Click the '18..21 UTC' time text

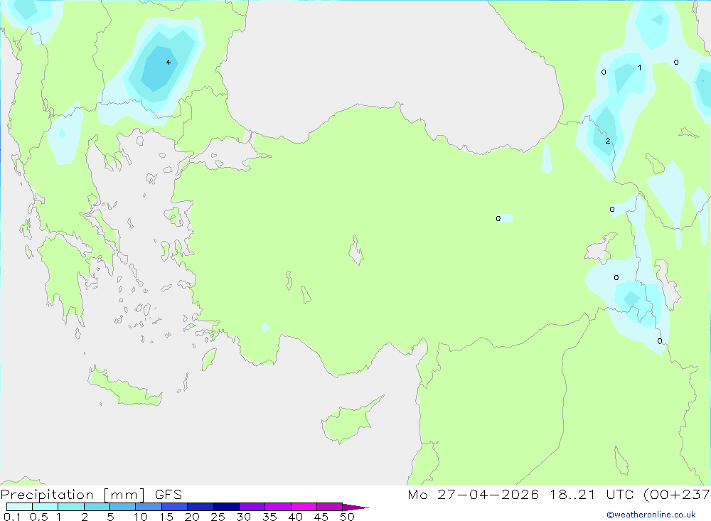point(592,494)
